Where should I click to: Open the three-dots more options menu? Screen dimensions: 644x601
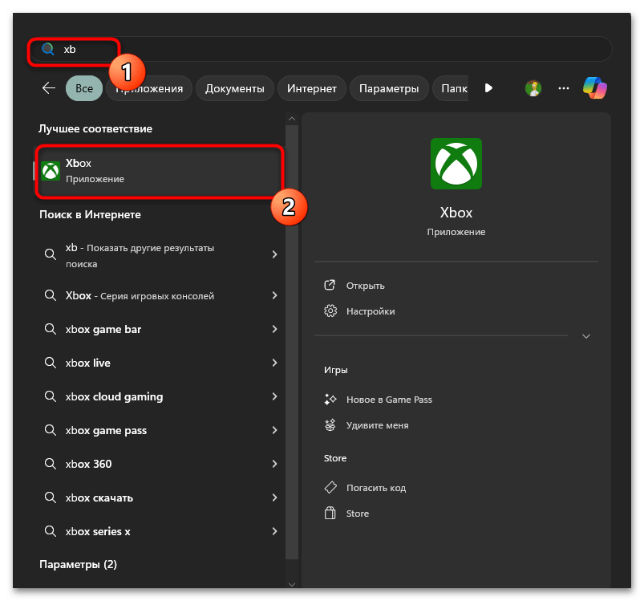(564, 88)
